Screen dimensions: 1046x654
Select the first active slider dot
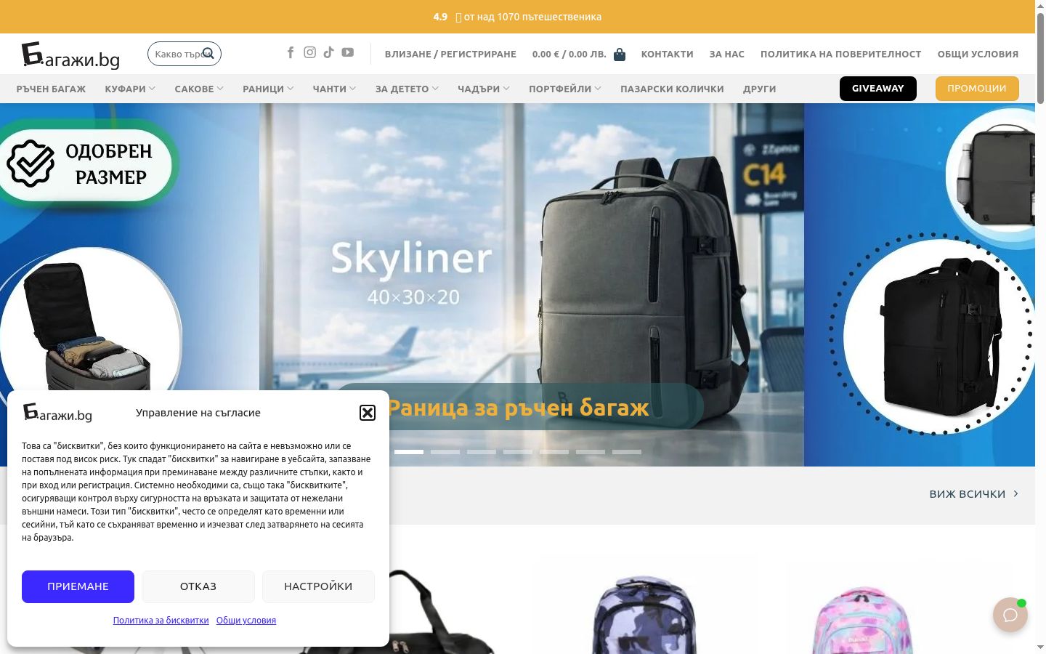409,452
